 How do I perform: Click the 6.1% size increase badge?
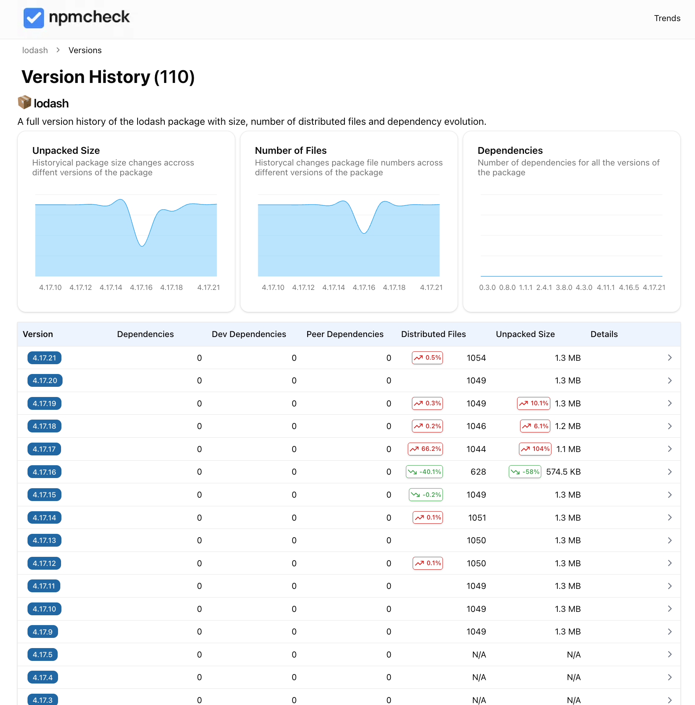(535, 426)
